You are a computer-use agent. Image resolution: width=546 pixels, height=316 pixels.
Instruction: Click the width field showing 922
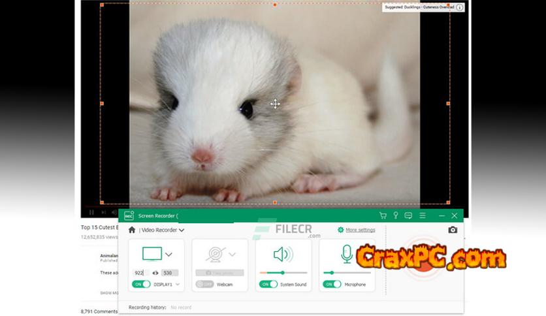pyautogui.click(x=139, y=273)
